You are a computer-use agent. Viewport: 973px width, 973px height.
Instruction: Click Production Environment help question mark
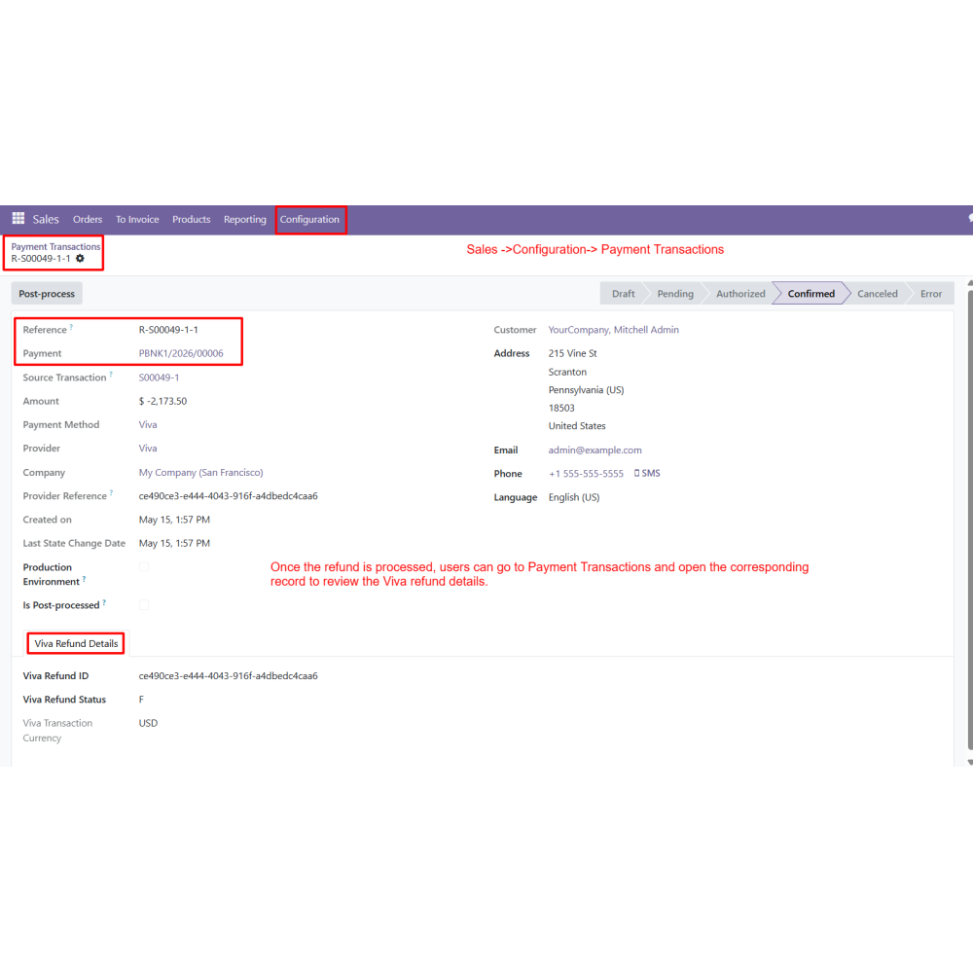tap(84, 578)
